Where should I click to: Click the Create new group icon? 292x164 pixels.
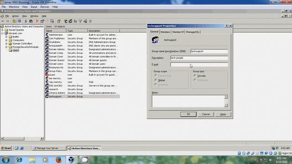pyautogui.click(x=70, y=21)
